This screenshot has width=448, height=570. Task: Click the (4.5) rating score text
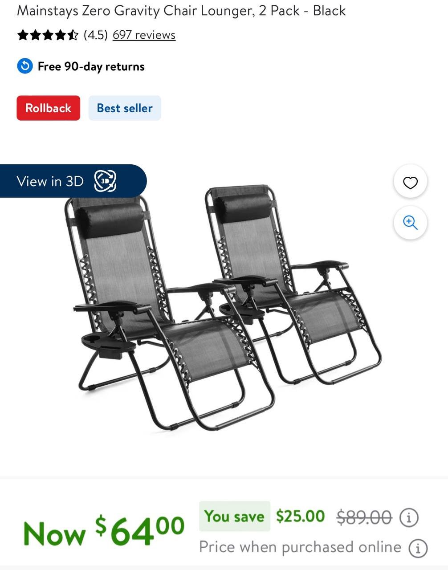point(96,35)
